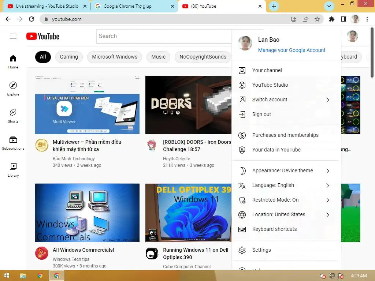Open Multiviewer video thumbnail

87,105
